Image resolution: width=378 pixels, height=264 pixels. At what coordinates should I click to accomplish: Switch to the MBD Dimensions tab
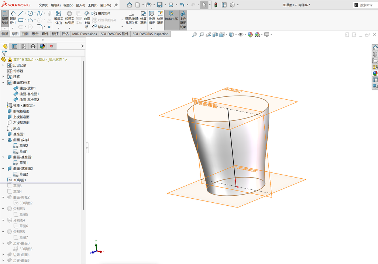[x=85, y=34]
